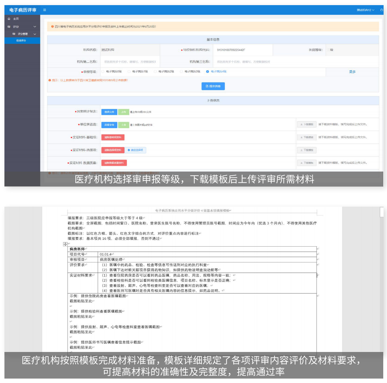Download template for 单位承诺函

(x=307, y=124)
